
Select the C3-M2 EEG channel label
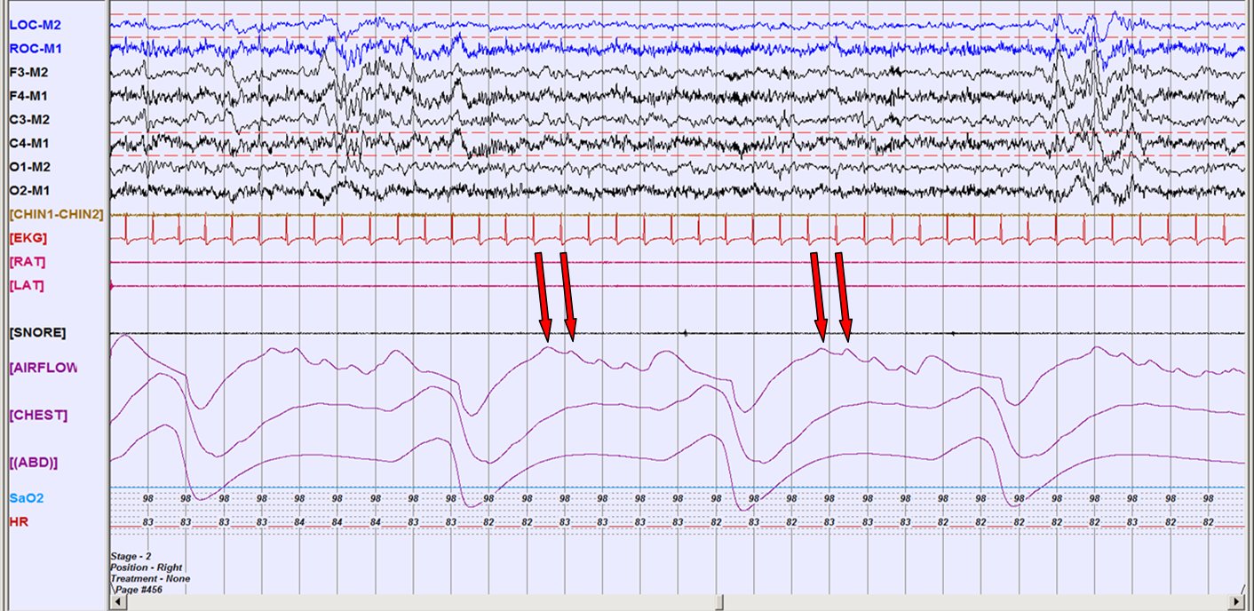pyautogui.click(x=29, y=119)
